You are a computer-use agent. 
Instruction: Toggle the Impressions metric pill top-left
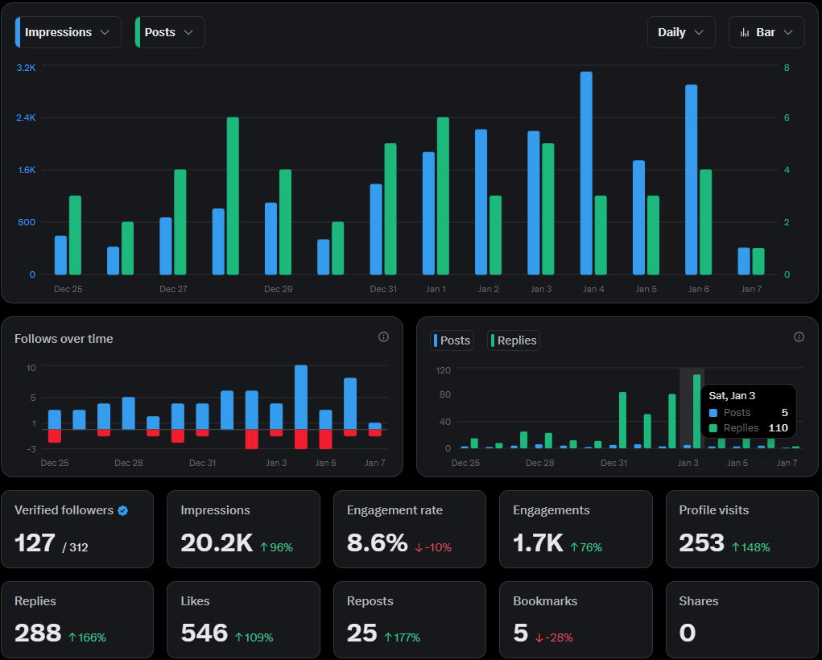pos(67,32)
